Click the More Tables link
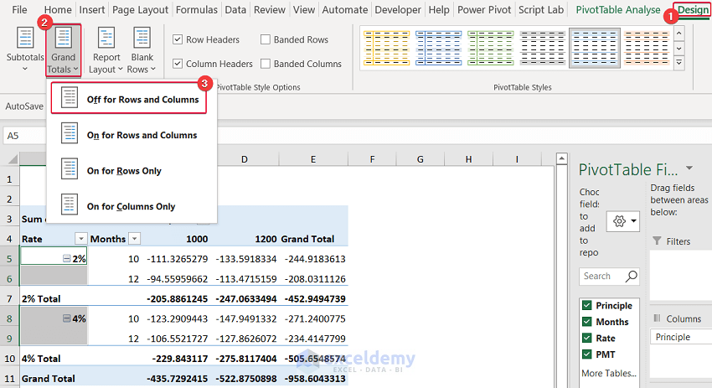 [x=609, y=373]
